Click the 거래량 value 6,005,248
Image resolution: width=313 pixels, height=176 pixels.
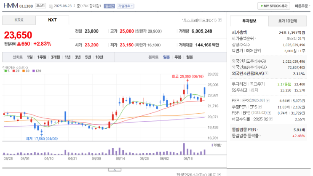coord(202,31)
